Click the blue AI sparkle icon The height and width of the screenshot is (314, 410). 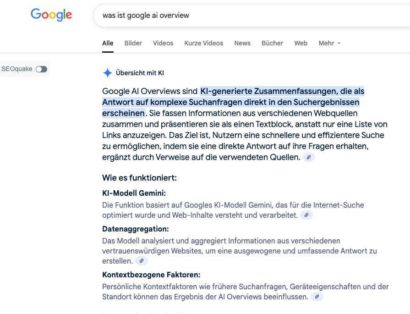(108, 73)
